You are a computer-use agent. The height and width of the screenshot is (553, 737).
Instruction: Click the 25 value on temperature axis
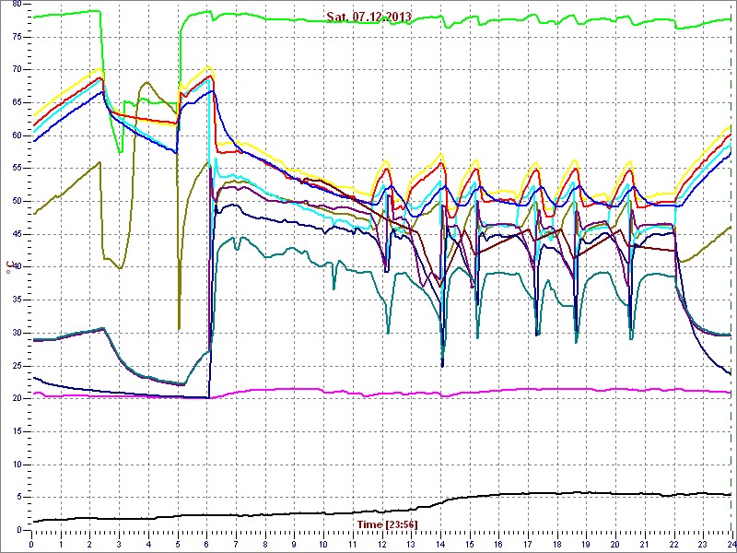point(17,366)
